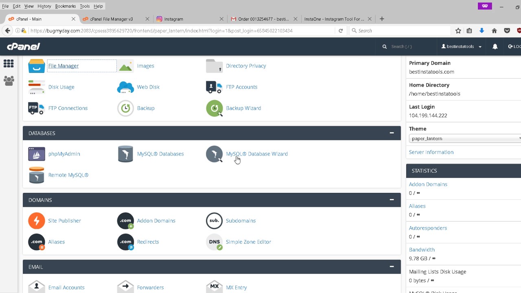The width and height of the screenshot is (521, 293).
Task: Collapse the Domains section
Action: (392, 200)
